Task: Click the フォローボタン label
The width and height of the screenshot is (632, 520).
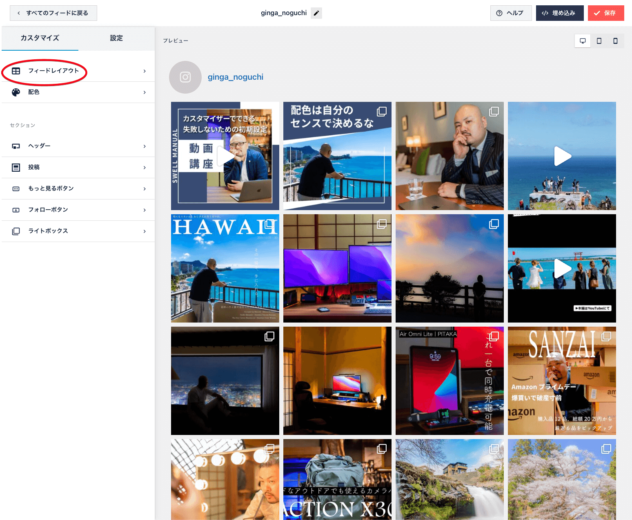Action: [48, 210]
